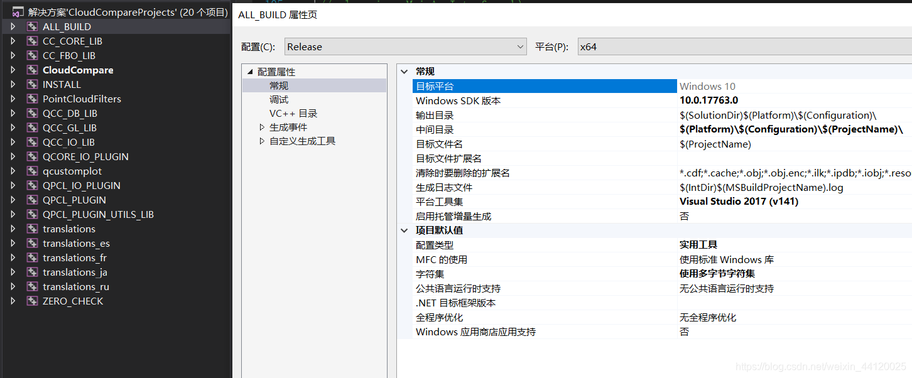The height and width of the screenshot is (378, 912).
Task: Click the 10.0.17763.0 SDK version value
Action: pos(708,100)
